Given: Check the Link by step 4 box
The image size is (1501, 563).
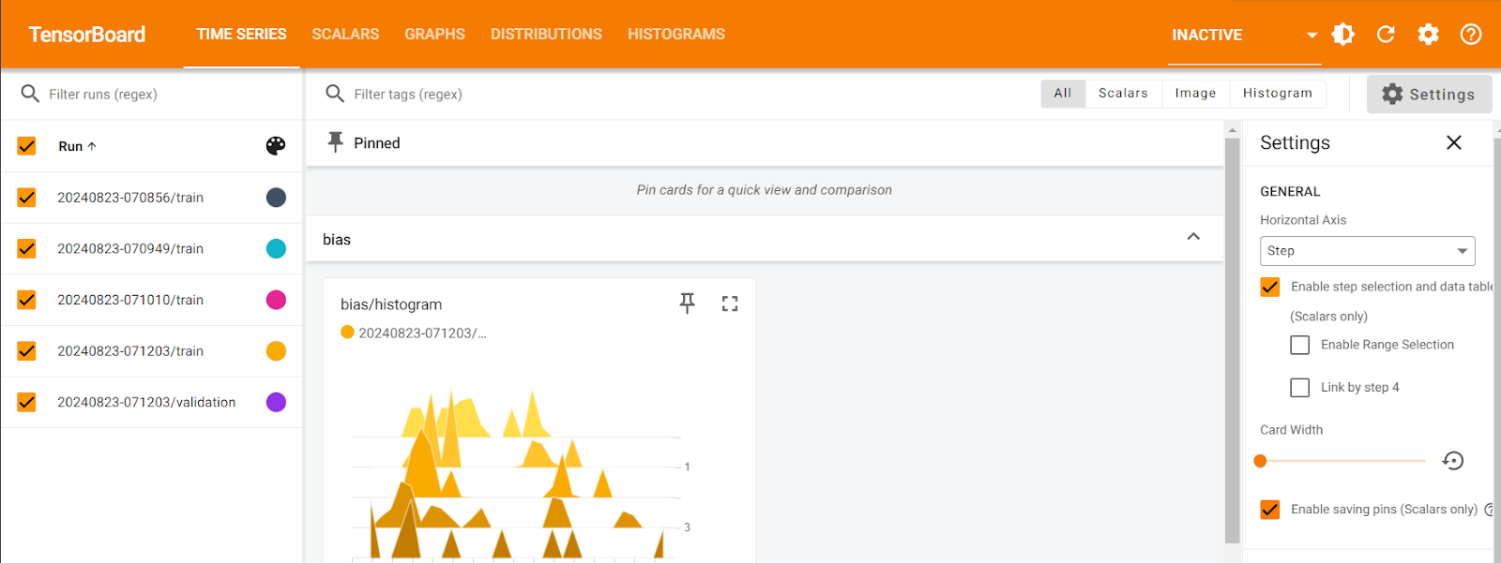Looking at the screenshot, I should pyautogui.click(x=1300, y=388).
